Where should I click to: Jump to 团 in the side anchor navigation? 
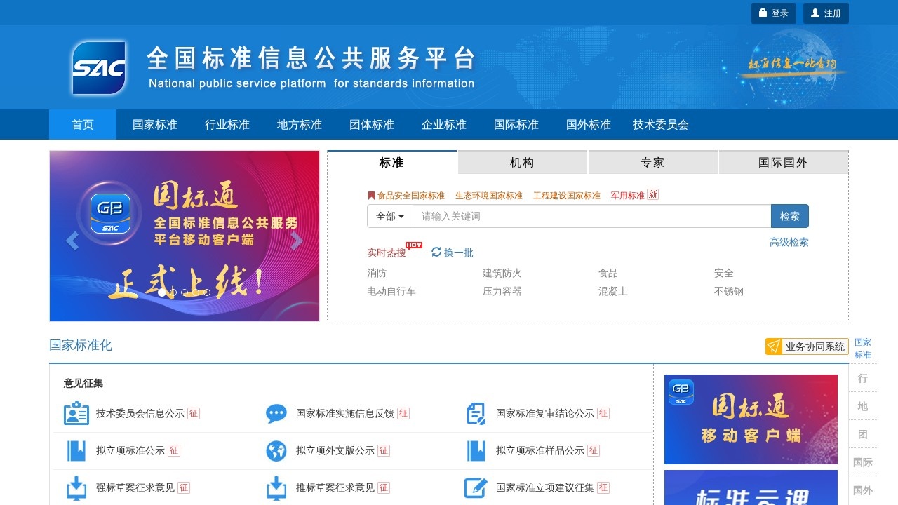coord(863,434)
